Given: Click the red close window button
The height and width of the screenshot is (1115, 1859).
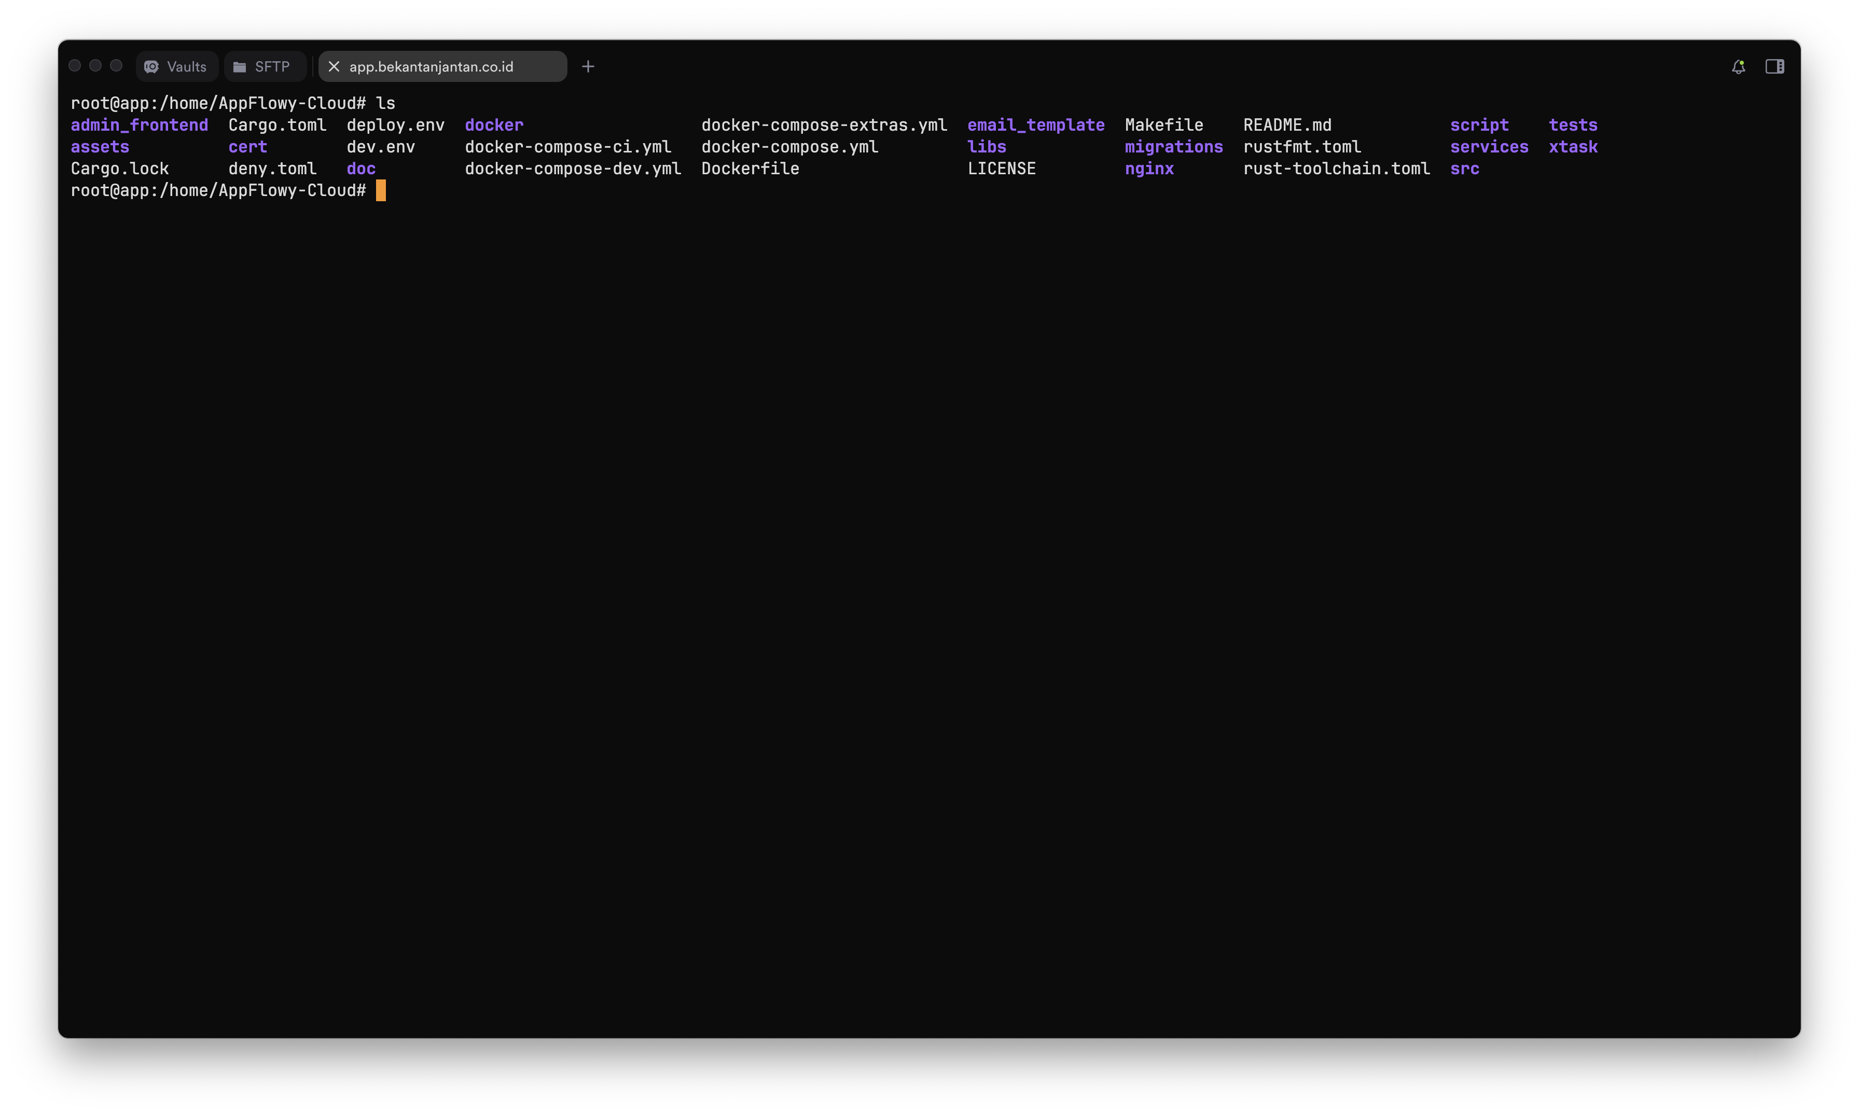Looking at the screenshot, I should point(74,65).
